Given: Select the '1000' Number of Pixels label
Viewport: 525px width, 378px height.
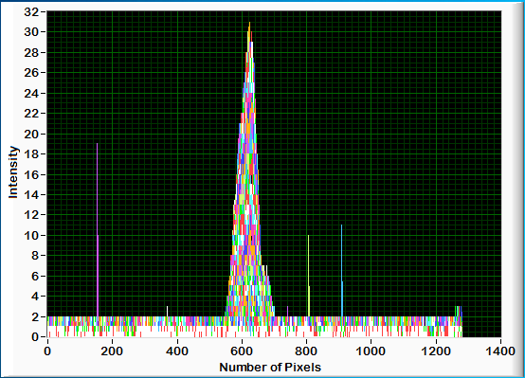Looking at the screenshot, I should pos(371,351).
